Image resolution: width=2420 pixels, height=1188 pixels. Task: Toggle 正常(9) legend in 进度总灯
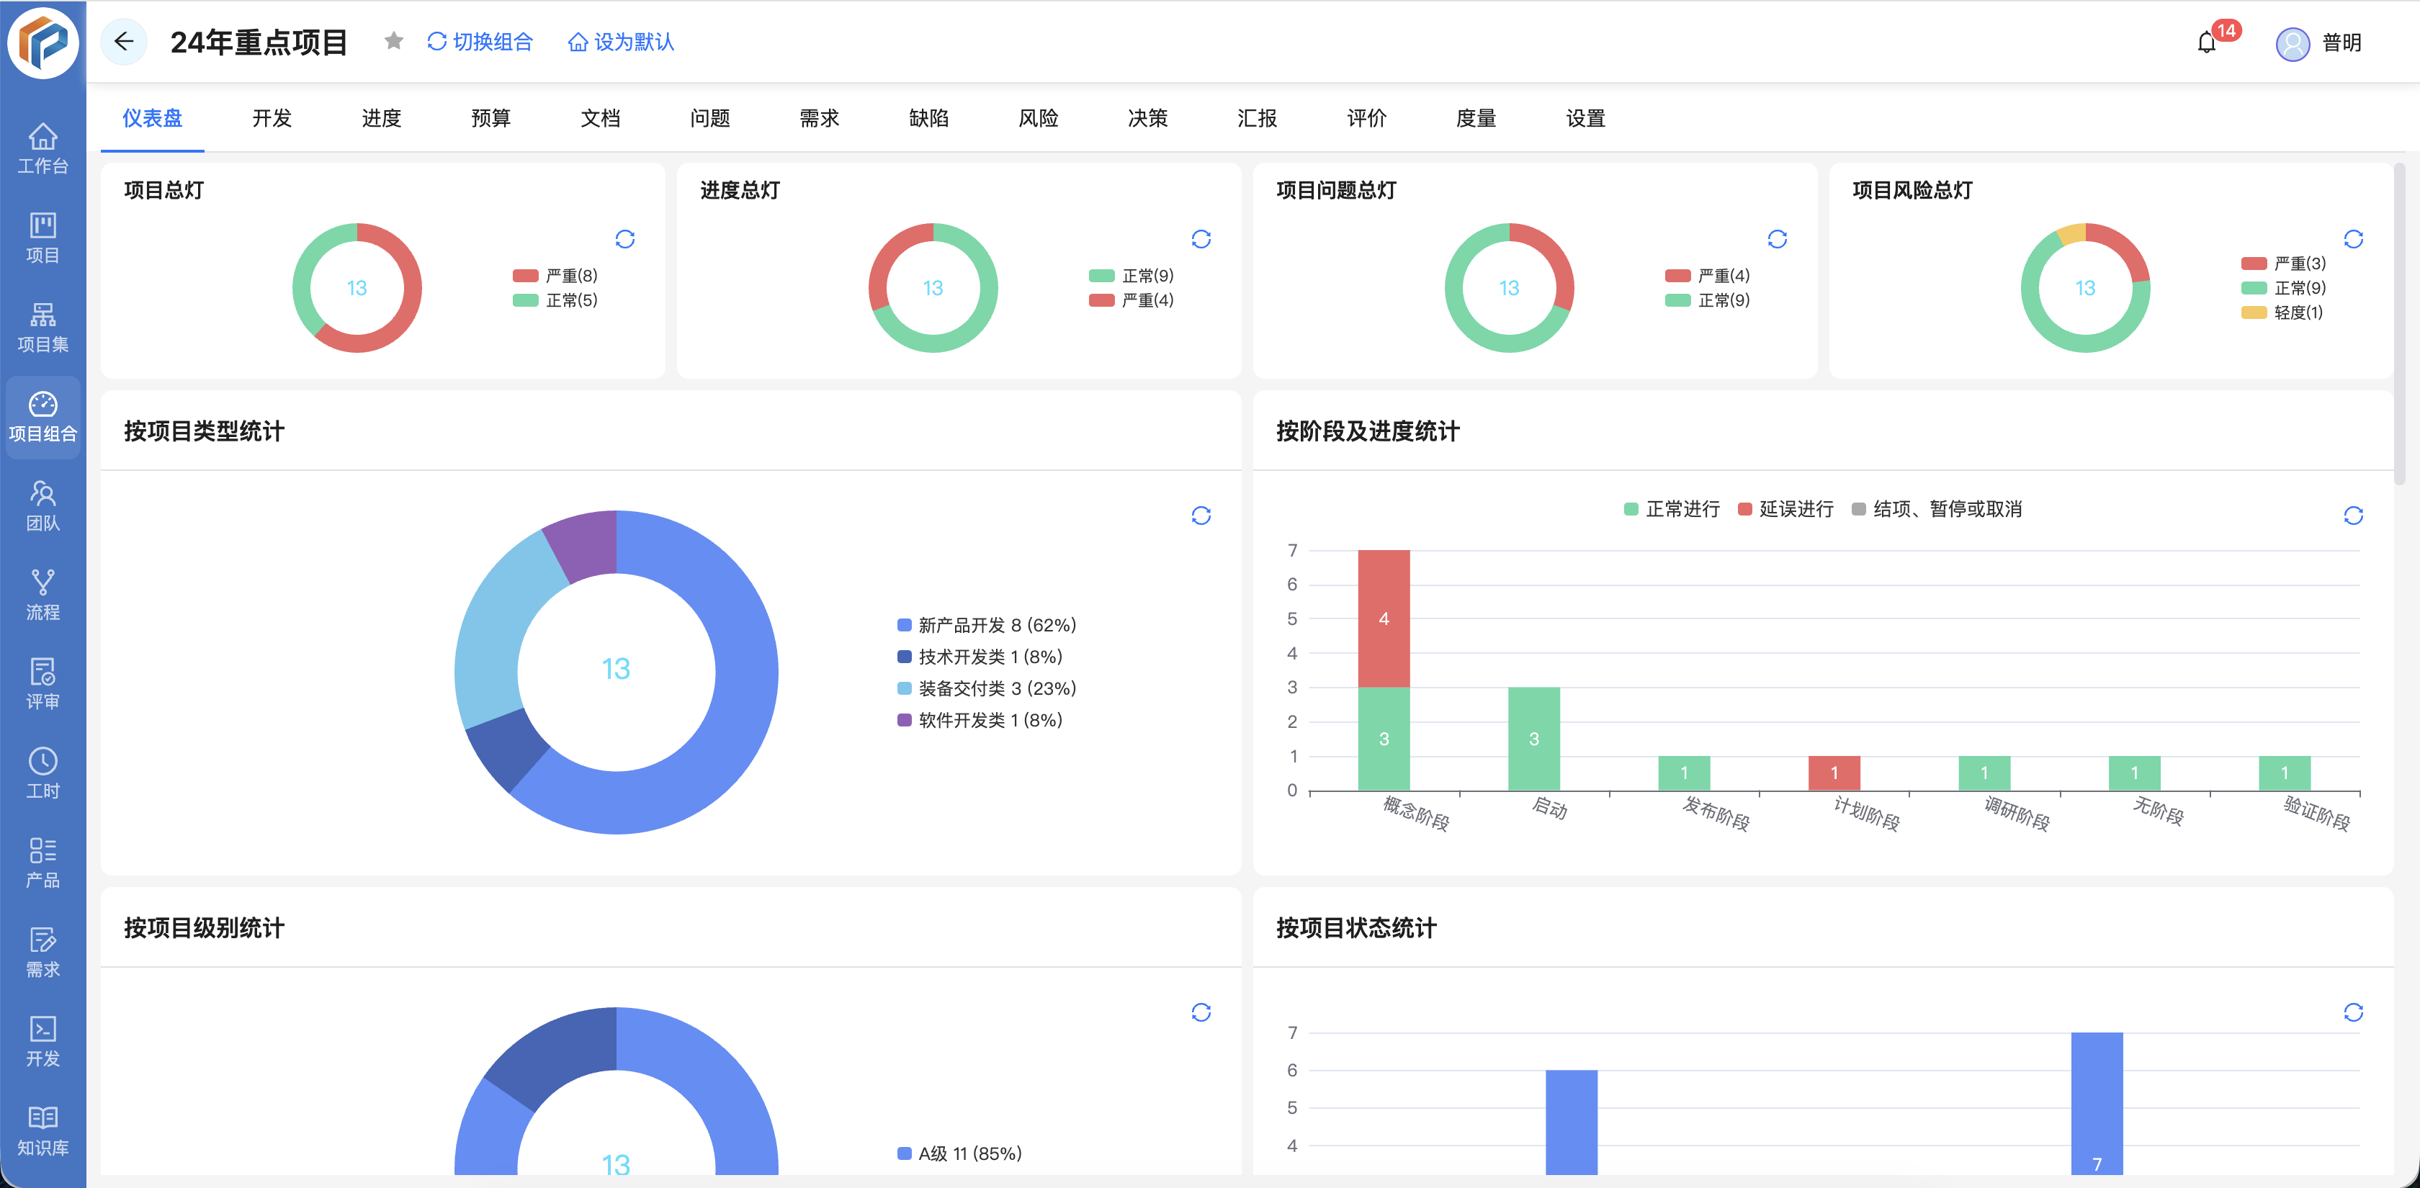(x=1131, y=275)
